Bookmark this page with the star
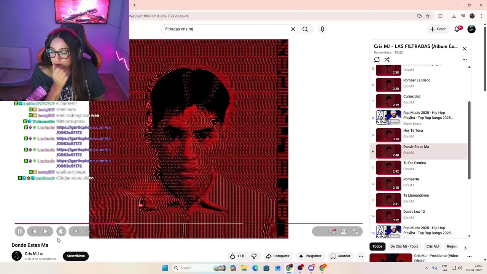This screenshot has width=487, height=274. [428, 16]
